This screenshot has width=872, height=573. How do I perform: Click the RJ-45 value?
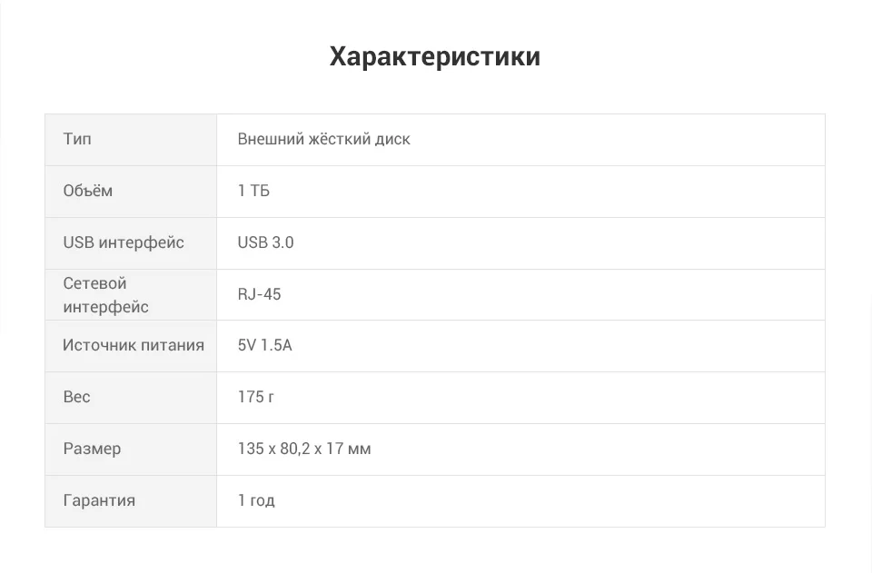point(259,294)
